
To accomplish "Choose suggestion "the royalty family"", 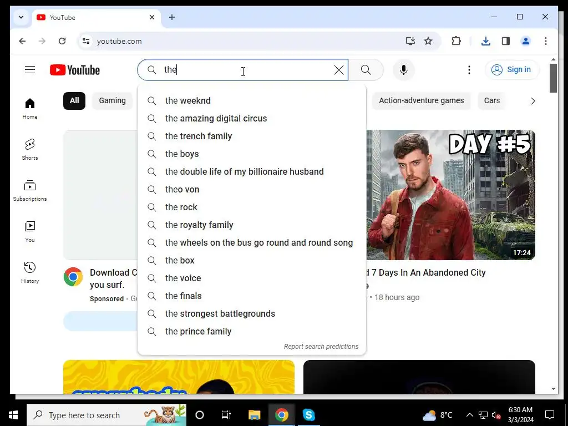I will coord(252,225).
